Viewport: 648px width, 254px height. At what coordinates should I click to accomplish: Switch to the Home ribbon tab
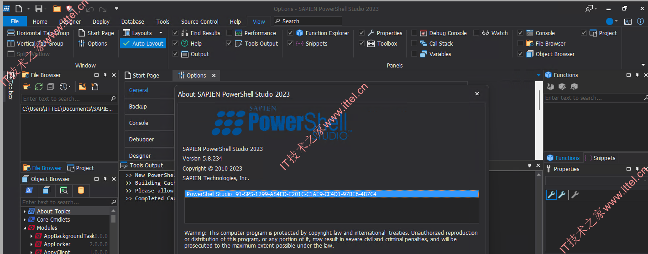[40, 21]
